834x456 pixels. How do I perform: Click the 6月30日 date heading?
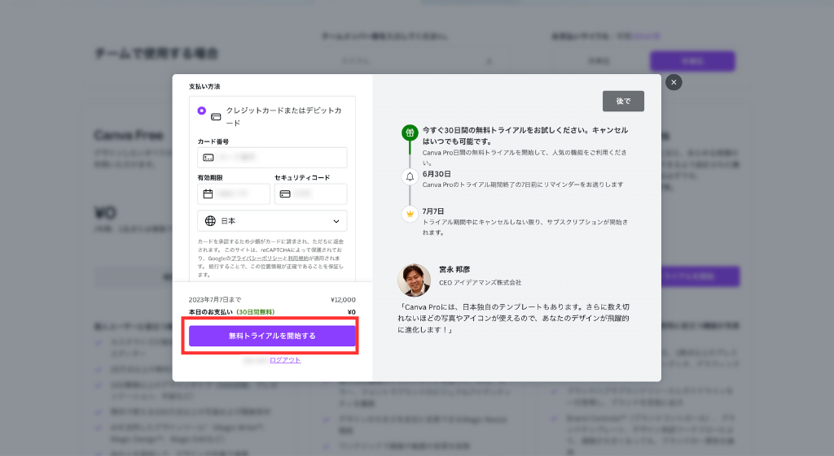[437, 174]
